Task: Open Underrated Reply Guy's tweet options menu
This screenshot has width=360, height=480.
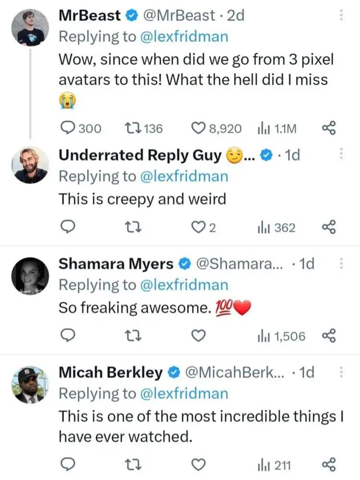Action: tap(341, 155)
